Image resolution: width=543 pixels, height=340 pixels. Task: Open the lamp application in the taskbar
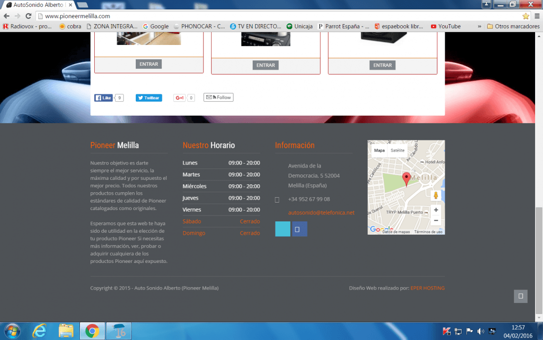[x=119, y=331]
